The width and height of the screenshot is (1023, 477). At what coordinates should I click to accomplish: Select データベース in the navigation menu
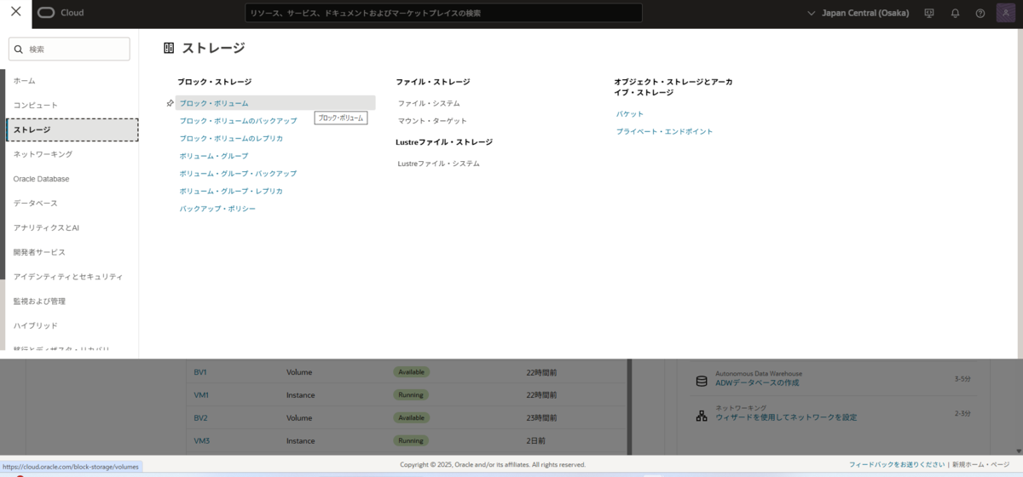click(36, 204)
